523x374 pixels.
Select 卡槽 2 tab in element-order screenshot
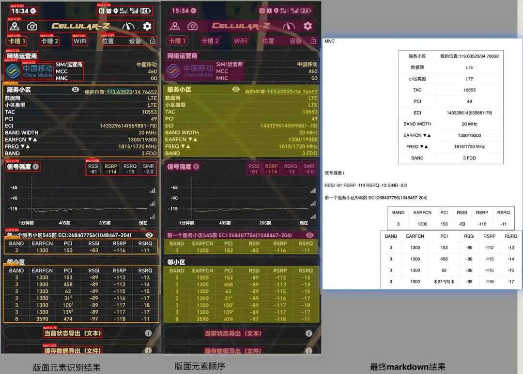tap(210, 41)
